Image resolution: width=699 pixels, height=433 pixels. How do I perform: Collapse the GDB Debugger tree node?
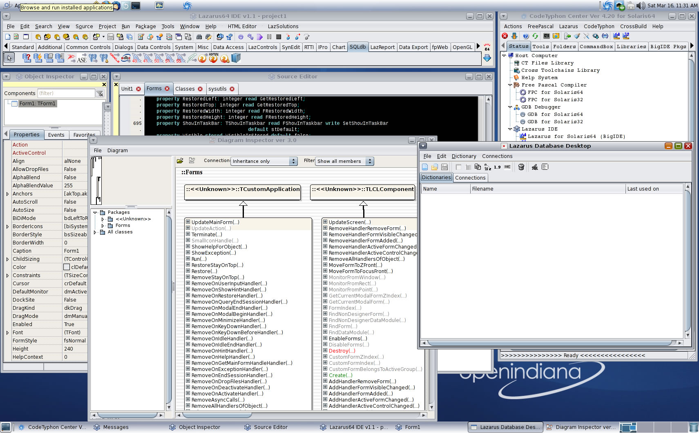510,107
